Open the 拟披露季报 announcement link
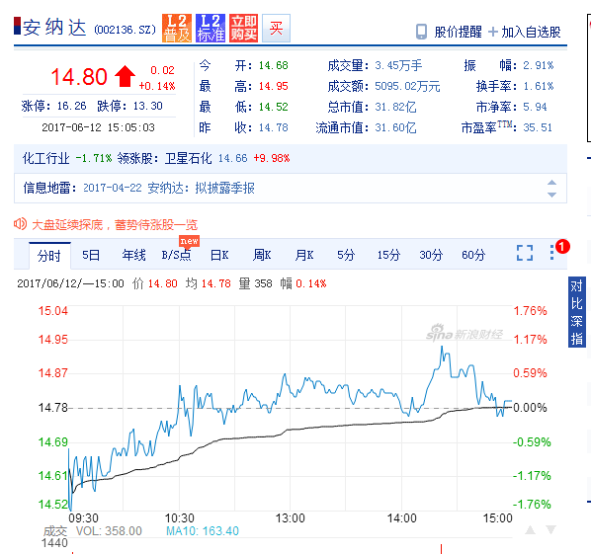Image resolution: width=591 pixels, height=554 pixels. 224,188
